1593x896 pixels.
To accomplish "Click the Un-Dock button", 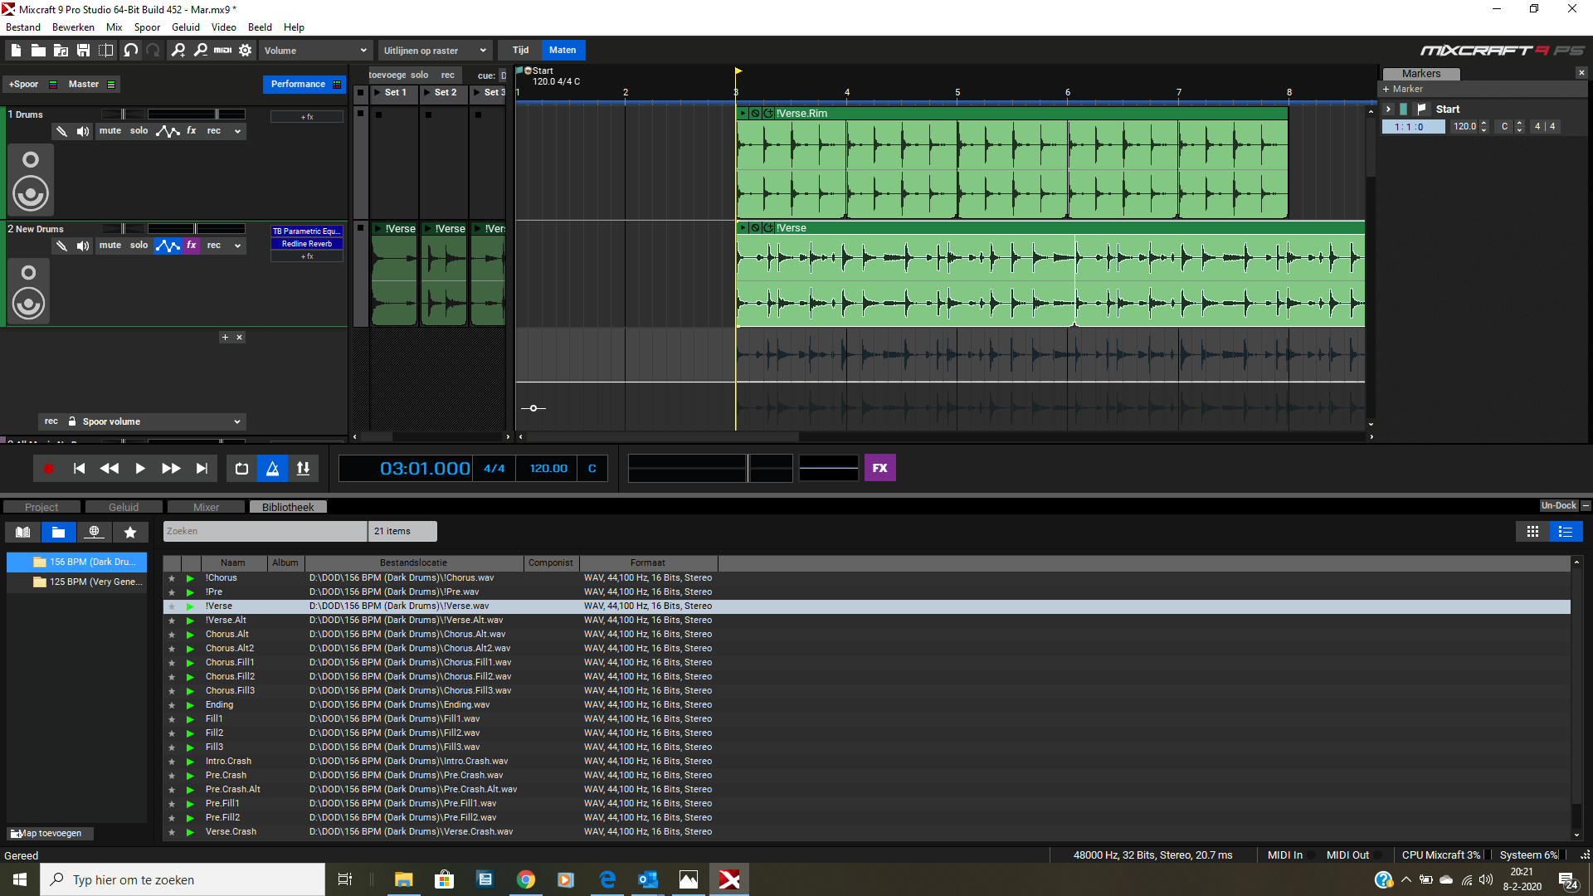I will [1558, 506].
